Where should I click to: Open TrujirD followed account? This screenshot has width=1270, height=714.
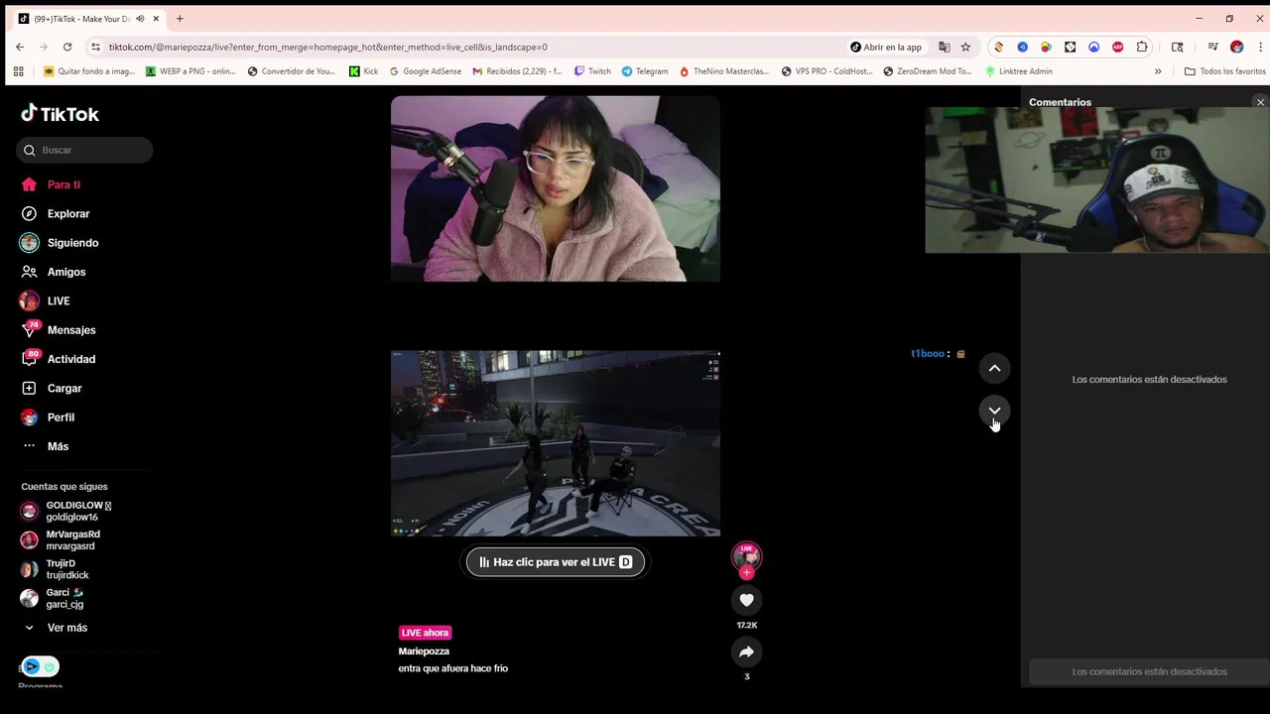pos(55,569)
